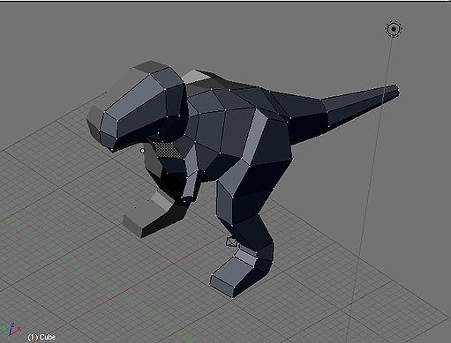Click the 3D cursor circle near the neck

(x=143, y=151)
